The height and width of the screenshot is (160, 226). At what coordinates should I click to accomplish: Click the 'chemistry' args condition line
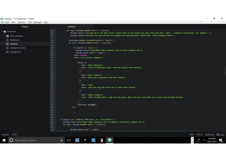click(x=87, y=120)
